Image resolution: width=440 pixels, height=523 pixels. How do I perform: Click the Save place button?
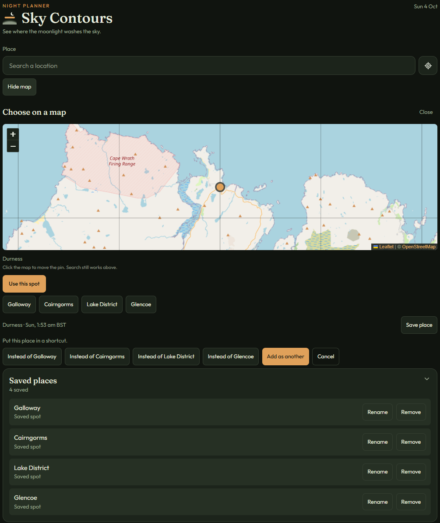(419, 325)
